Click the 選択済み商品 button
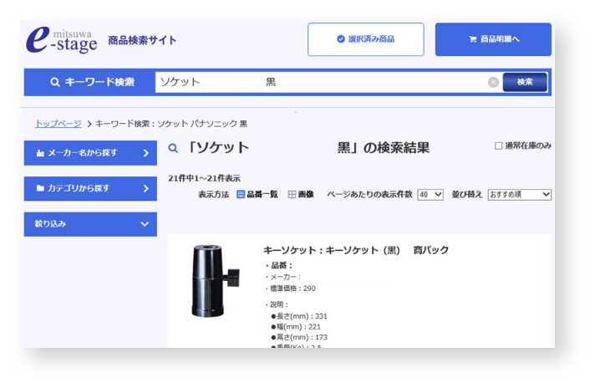 [x=365, y=39]
